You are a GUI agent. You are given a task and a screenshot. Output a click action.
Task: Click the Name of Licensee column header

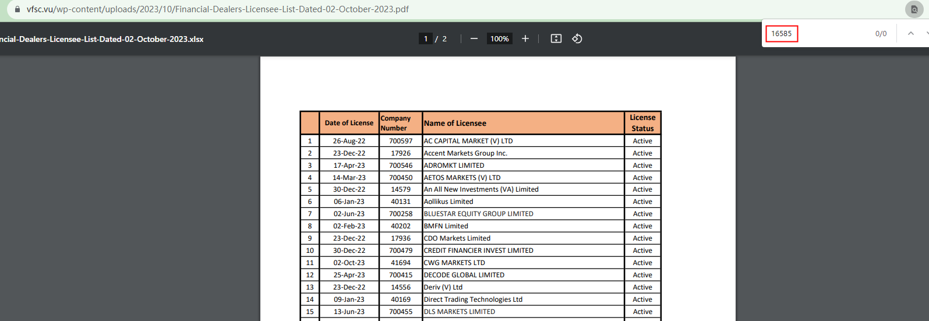click(x=523, y=123)
